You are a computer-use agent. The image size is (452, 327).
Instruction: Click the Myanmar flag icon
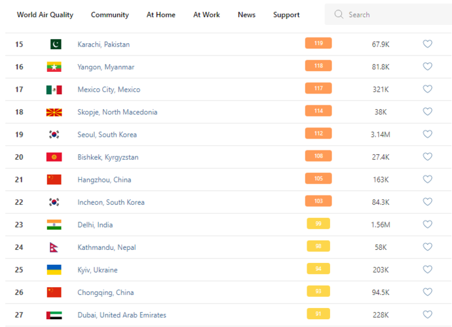click(54, 67)
